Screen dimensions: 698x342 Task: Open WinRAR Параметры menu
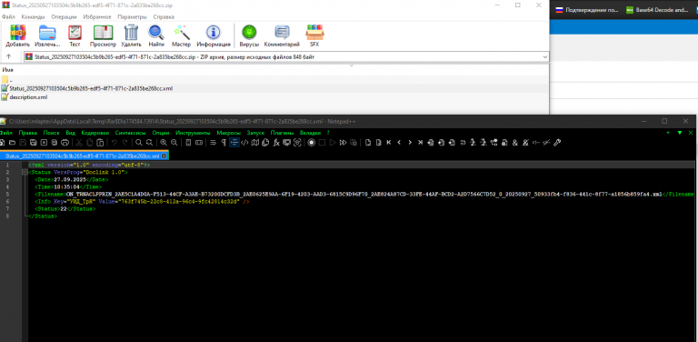(x=132, y=17)
